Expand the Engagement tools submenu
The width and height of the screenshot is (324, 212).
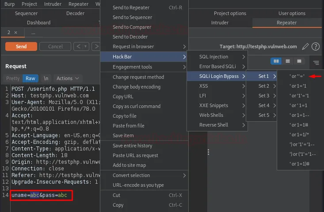[x=144, y=67]
